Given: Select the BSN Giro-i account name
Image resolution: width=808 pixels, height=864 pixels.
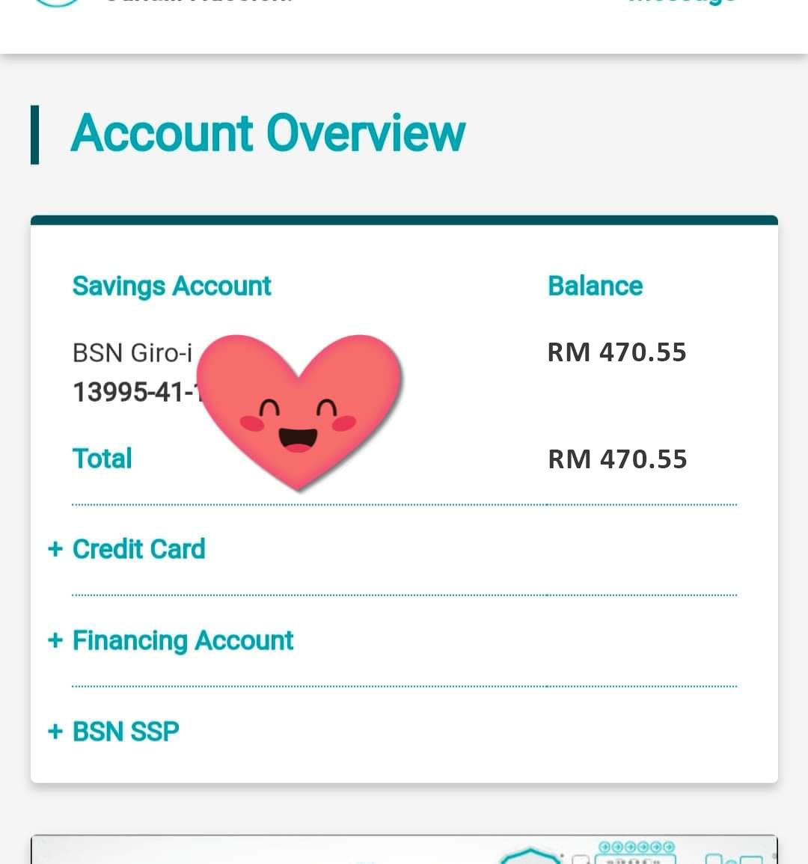Looking at the screenshot, I should pyautogui.click(x=132, y=352).
